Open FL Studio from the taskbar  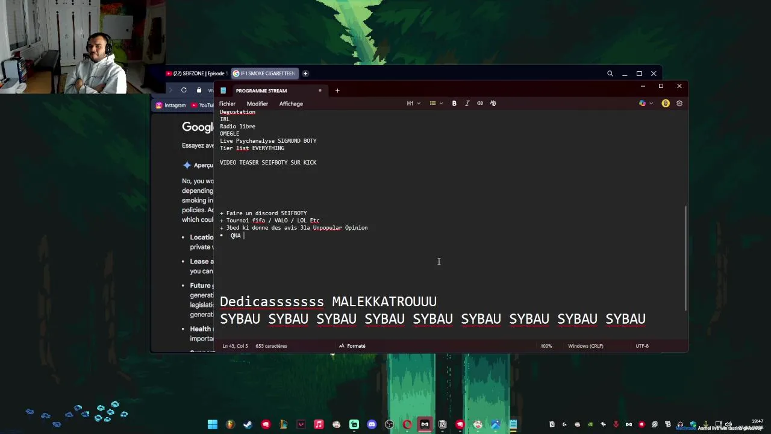(230, 424)
